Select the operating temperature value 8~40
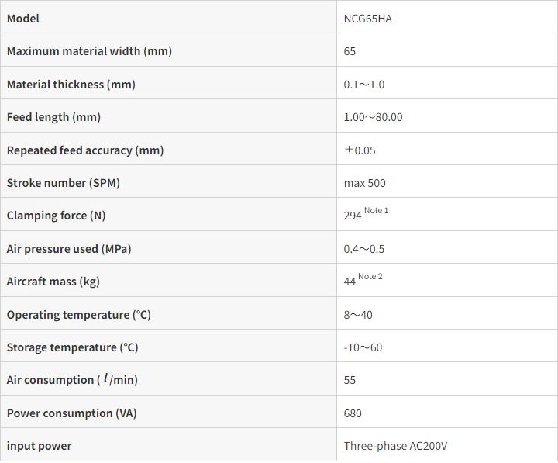This screenshot has height=463, width=558. 358,315
